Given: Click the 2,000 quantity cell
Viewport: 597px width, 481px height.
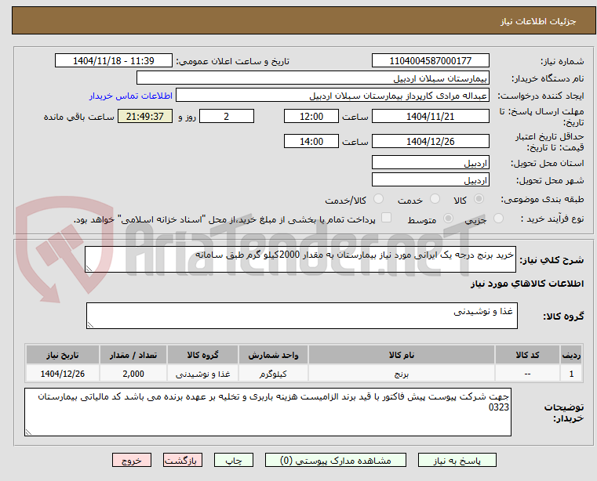Looking at the screenshot, I should [133, 374].
